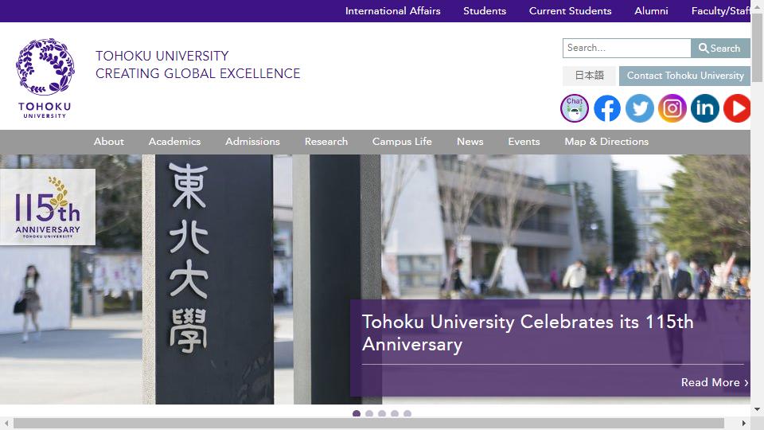Select the third carousel slide dot
This screenshot has height=430, width=764.
pos(381,414)
